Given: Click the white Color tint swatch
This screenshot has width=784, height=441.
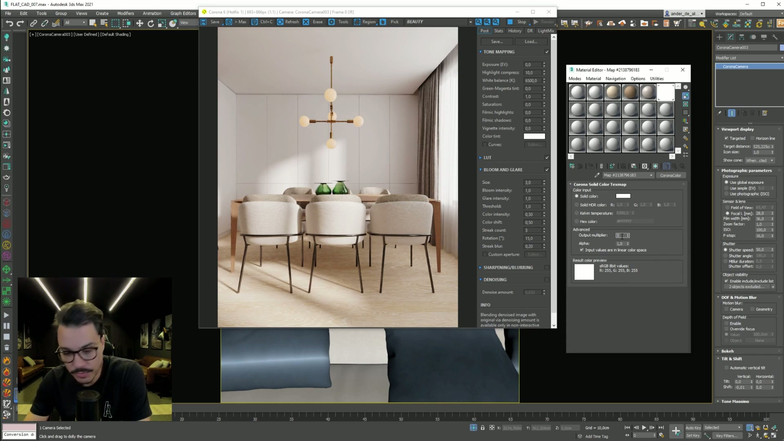Looking at the screenshot, I should coord(534,136).
